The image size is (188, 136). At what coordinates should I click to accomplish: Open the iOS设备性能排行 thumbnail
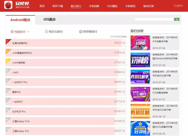(140, 94)
